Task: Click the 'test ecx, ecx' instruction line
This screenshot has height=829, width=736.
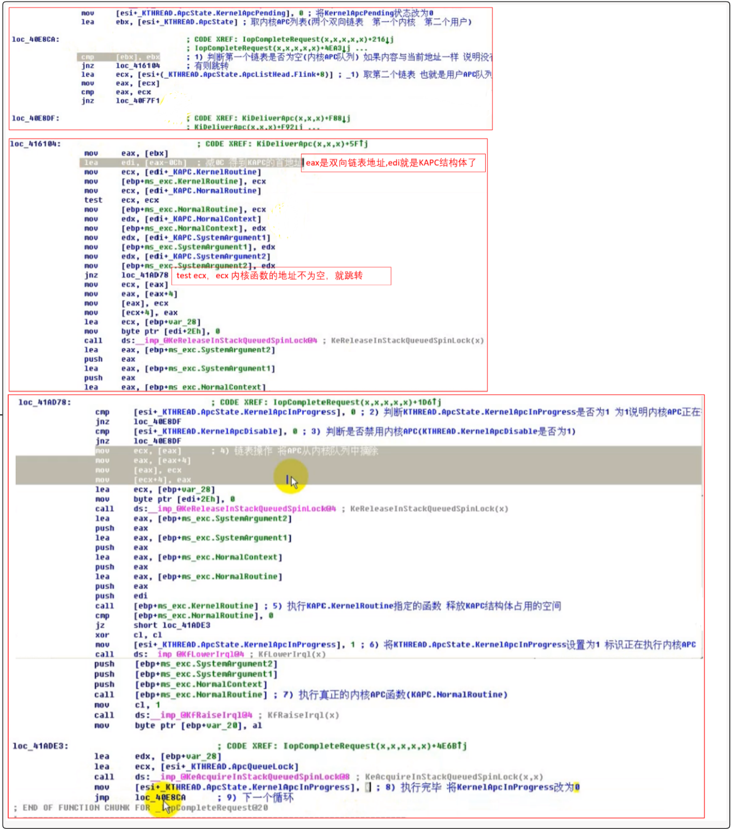Action: tap(121, 200)
